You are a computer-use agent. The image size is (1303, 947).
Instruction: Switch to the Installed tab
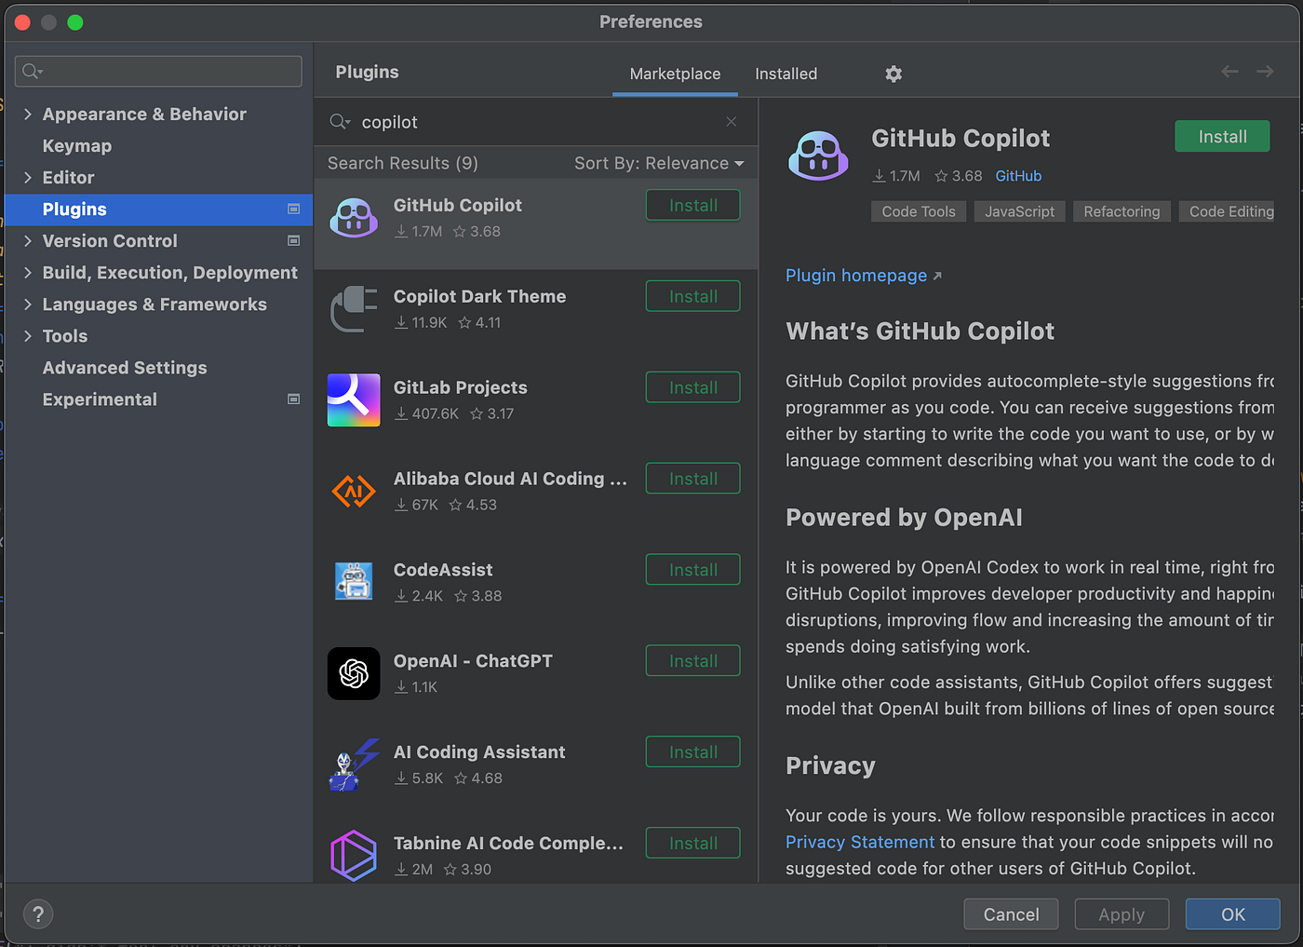point(786,74)
